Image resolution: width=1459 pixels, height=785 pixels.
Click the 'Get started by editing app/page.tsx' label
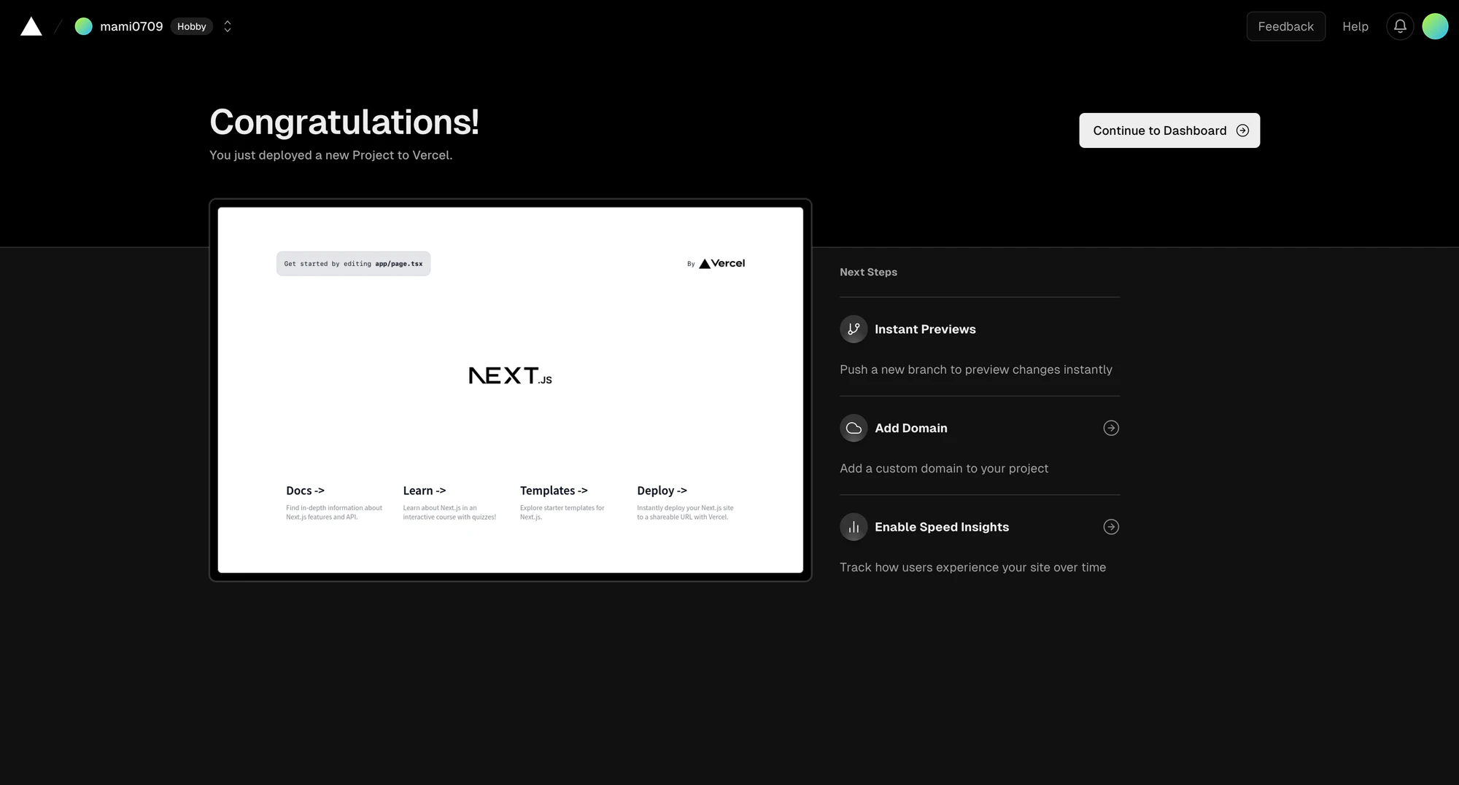click(353, 264)
